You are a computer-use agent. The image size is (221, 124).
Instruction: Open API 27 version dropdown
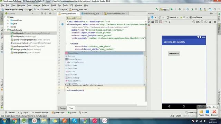coord(184,18)
